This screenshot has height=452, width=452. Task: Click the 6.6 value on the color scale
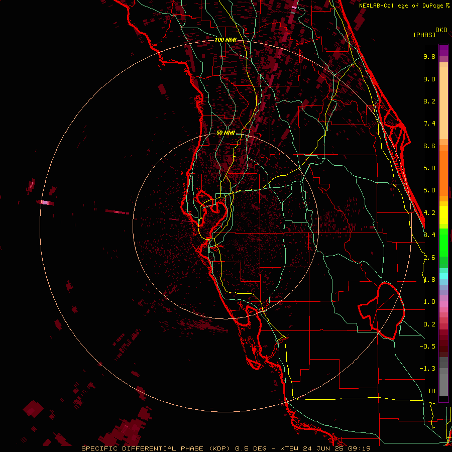point(429,146)
